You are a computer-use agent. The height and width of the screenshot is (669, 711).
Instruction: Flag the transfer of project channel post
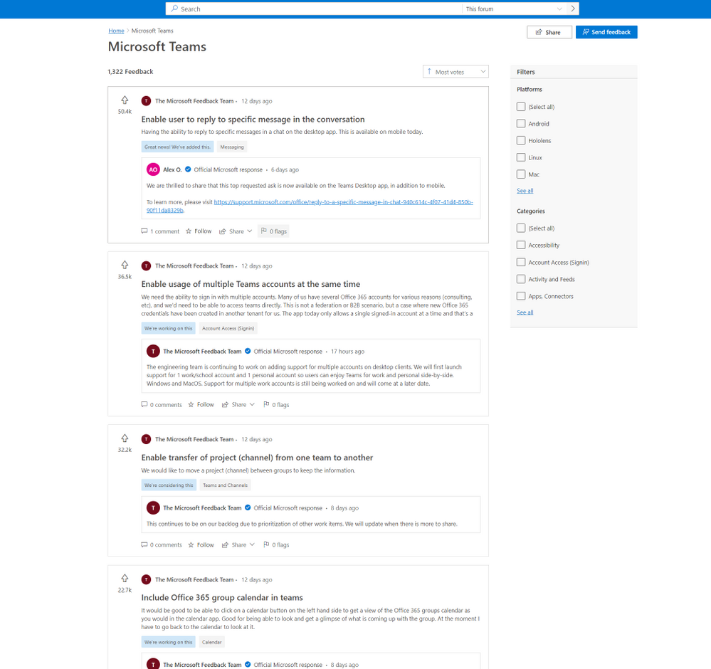[276, 544]
